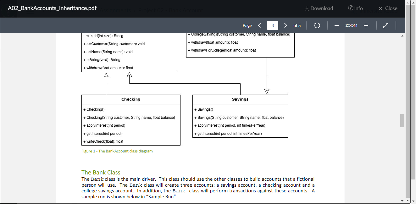This screenshot has height=204, width=416.
Task: Click the ZOOM label
Action: click(x=351, y=25)
